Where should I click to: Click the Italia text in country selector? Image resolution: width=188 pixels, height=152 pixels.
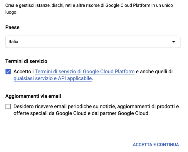click(14, 42)
